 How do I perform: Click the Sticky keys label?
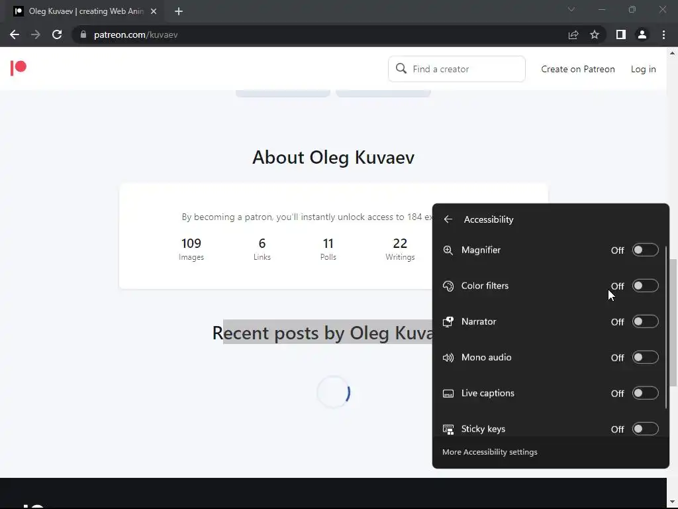point(483,429)
